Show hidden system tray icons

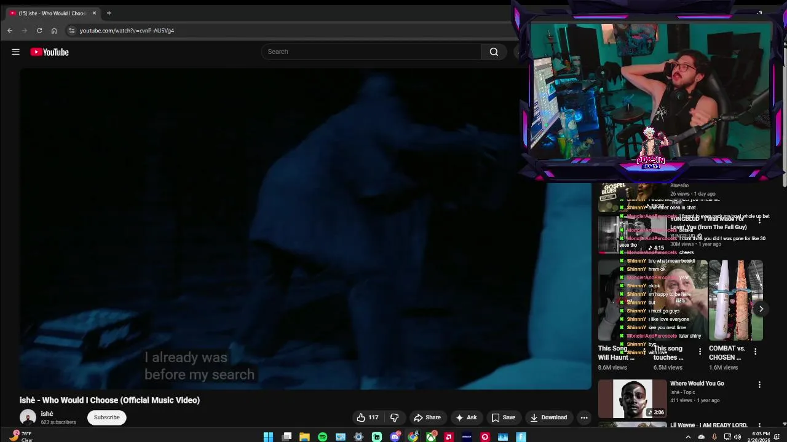pos(689,437)
